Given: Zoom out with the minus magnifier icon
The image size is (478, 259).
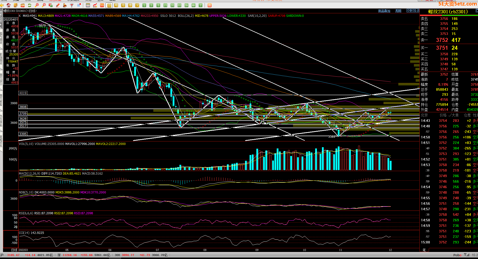Looking at the screenshot, I should coord(44,5).
